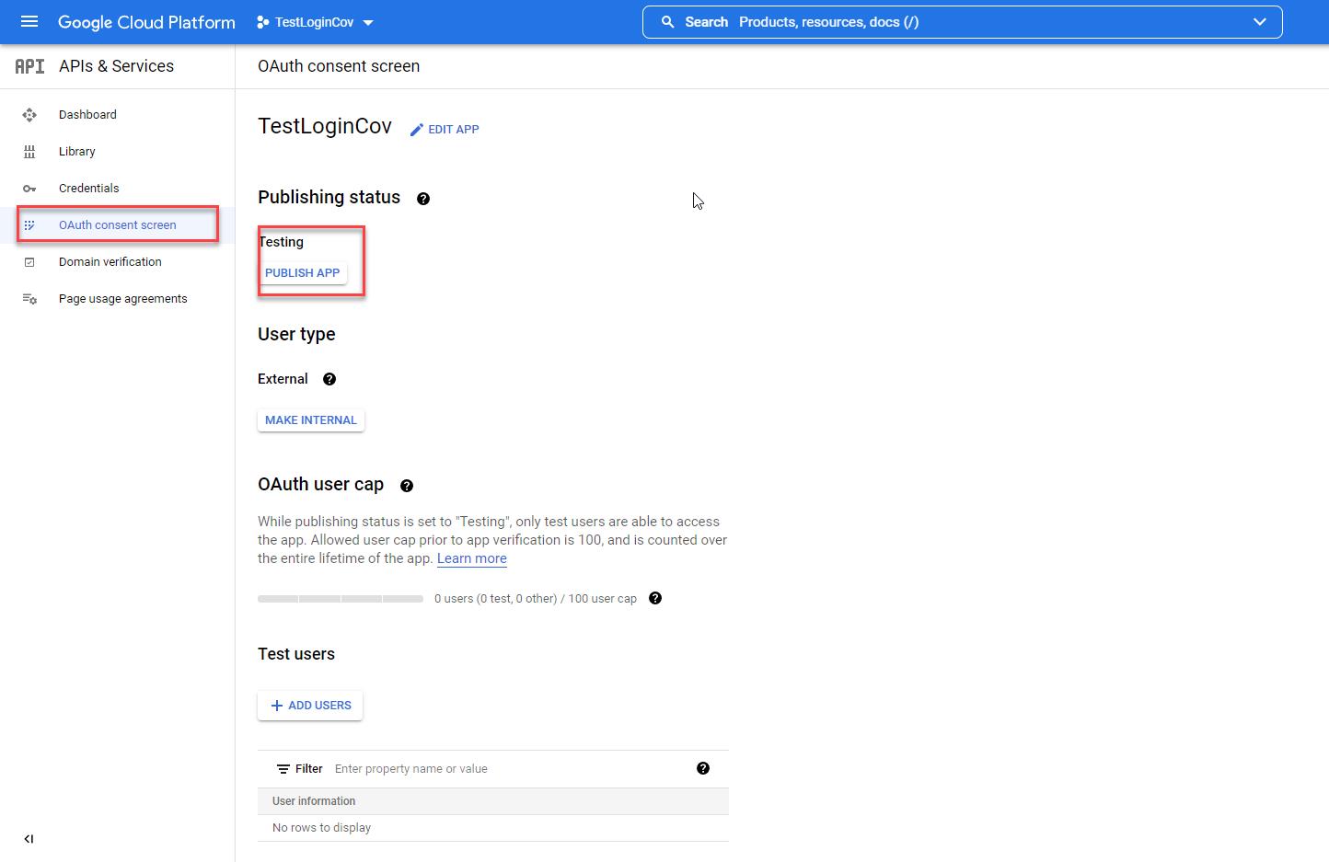Click the PUBLISH APP button

click(x=302, y=273)
